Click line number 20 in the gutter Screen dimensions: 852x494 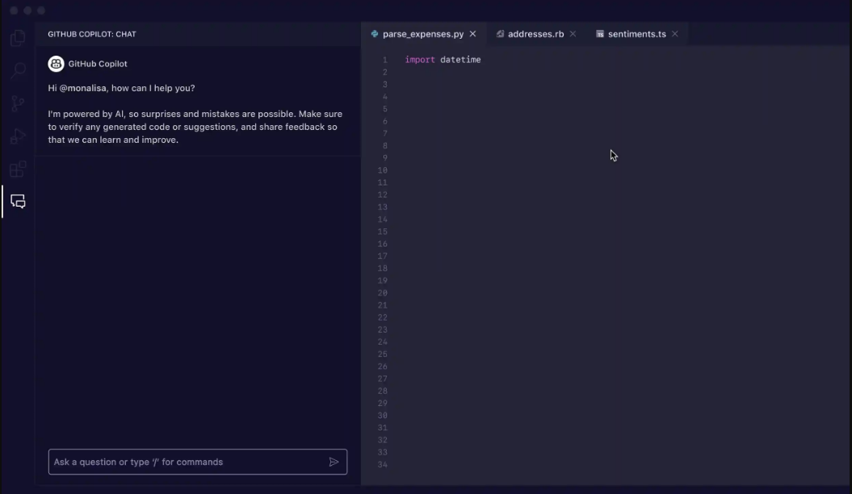pyautogui.click(x=383, y=293)
